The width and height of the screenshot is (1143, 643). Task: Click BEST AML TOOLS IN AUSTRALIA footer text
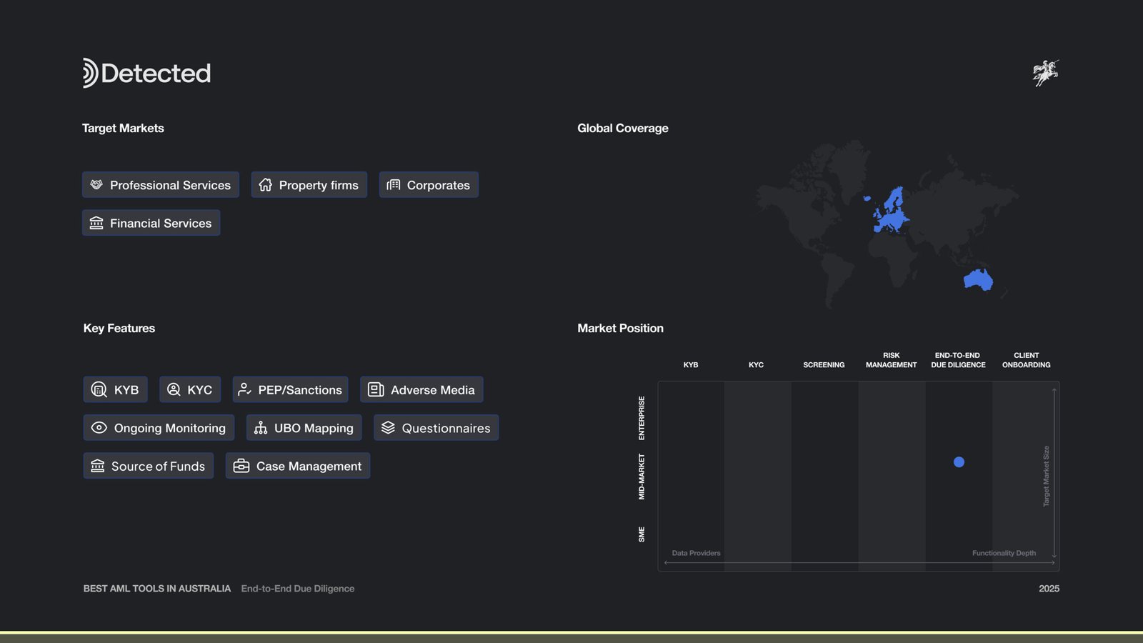[157, 589]
